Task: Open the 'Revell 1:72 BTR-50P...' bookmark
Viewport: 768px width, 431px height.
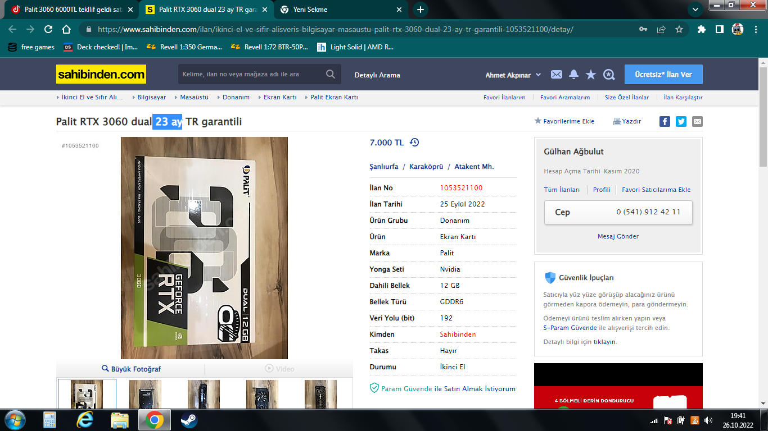Action: click(x=269, y=47)
